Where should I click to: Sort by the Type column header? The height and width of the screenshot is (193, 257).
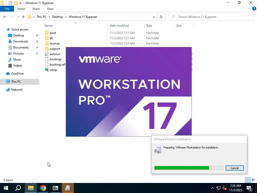click(x=149, y=26)
